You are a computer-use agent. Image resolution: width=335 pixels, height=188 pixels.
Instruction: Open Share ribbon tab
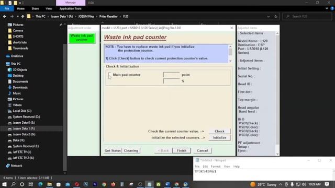coord(35,8)
